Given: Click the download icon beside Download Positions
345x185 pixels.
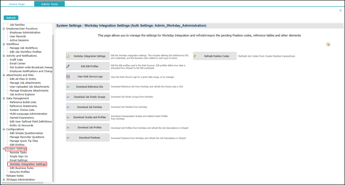Looking at the screenshot, I should pyautogui.click(x=68, y=138).
